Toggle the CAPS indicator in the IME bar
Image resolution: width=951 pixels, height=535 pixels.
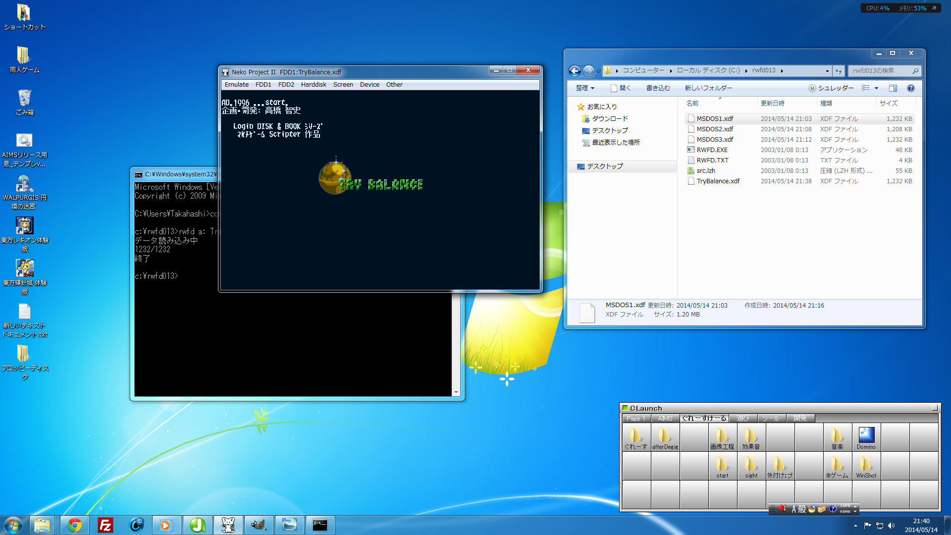[x=845, y=506]
